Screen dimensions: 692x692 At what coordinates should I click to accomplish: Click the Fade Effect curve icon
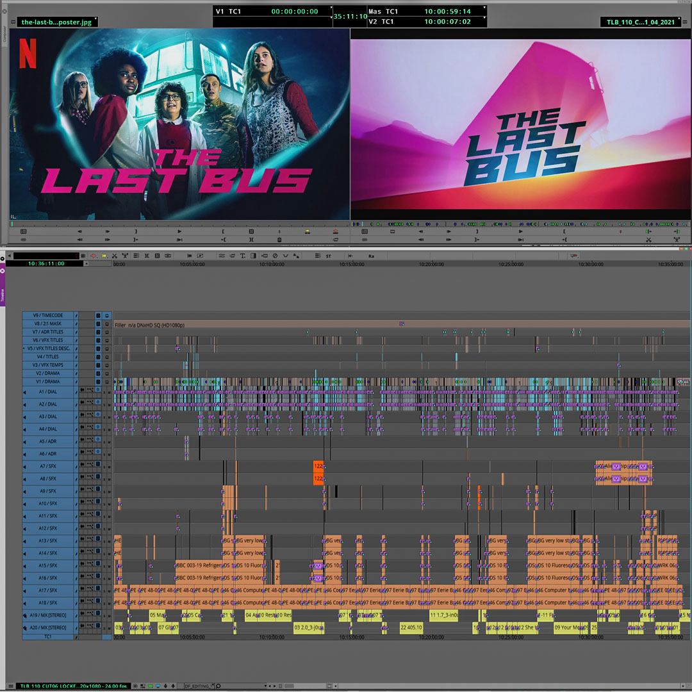(286, 256)
